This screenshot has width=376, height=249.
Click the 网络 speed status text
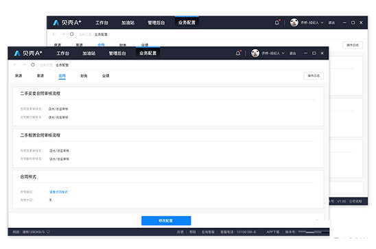[29, 232]
